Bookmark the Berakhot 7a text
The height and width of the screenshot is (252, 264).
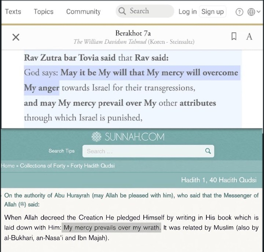click(234, 36)
